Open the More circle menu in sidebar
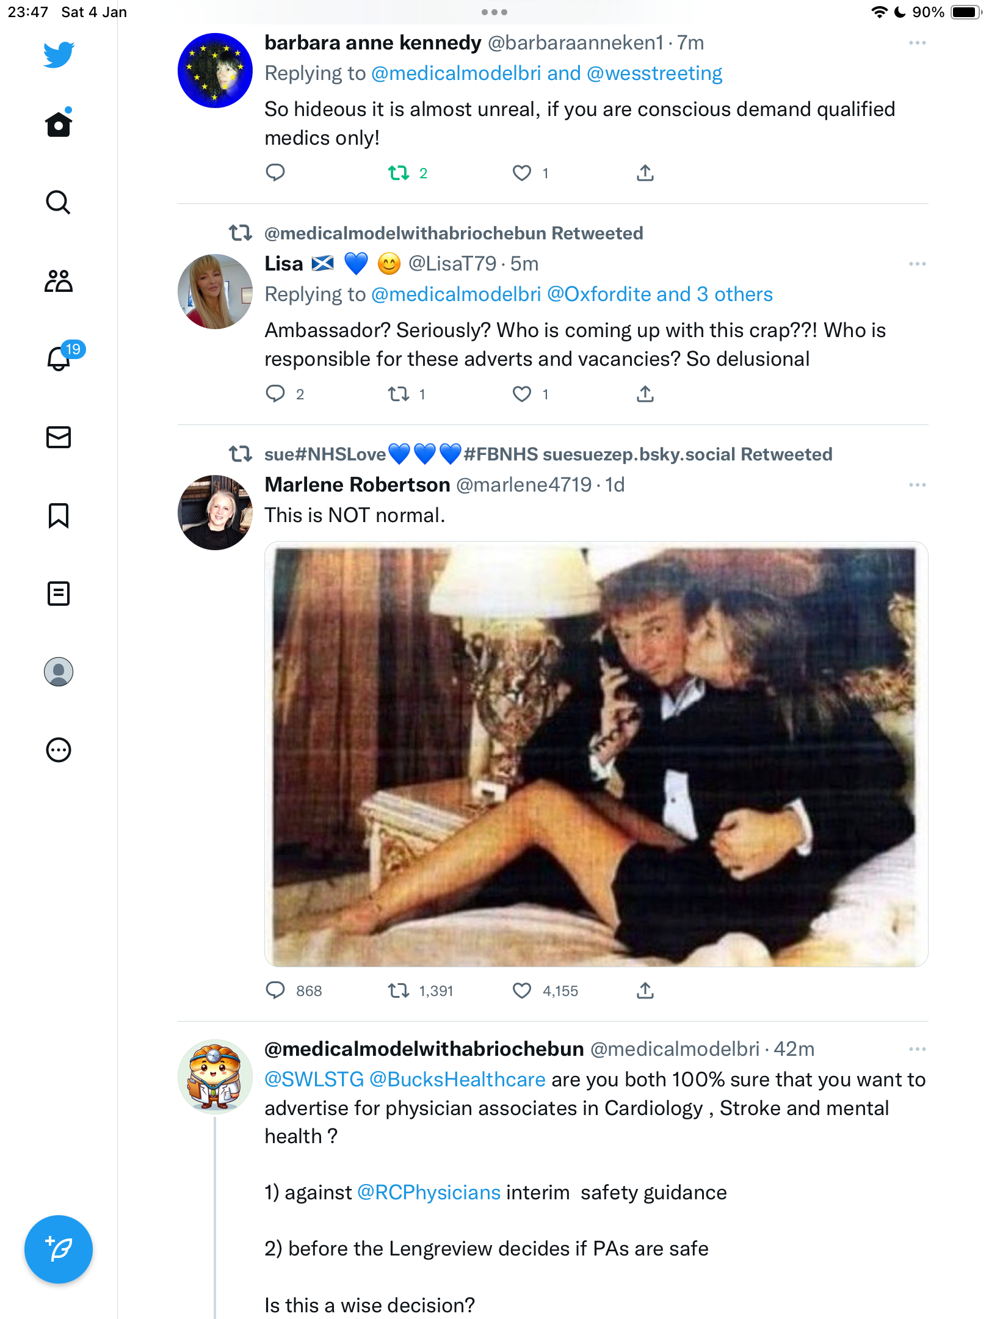Image resolution: width=989 pixels, height=1319 pixels. pyautogui.click(x=59, y=750)
